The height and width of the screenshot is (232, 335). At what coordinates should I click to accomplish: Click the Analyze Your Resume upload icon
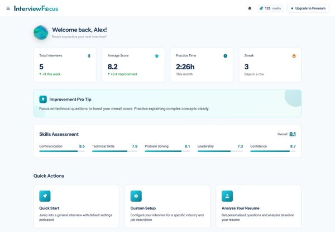227,196
